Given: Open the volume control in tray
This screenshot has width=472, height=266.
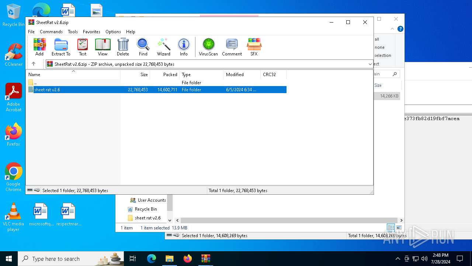Looking at the screenshot, I should click(424, 259).
